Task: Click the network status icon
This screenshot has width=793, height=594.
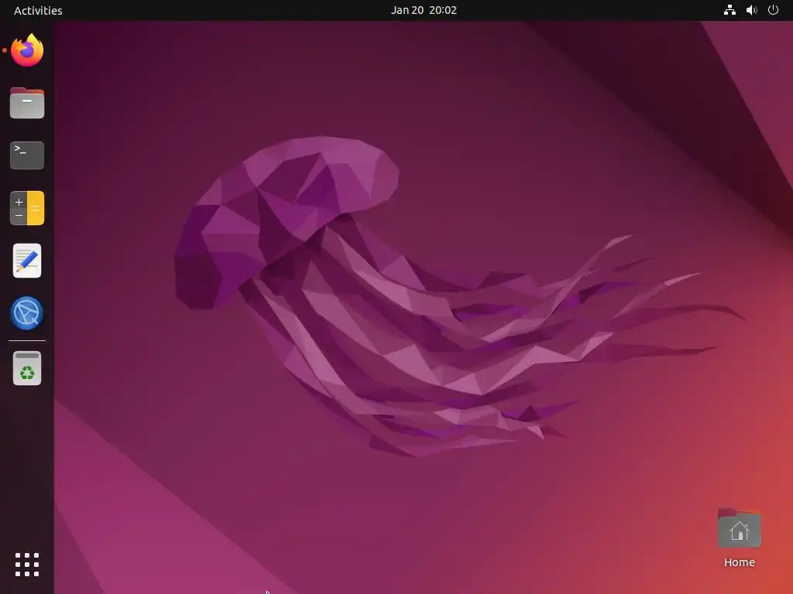Action: (x=729, y=10)
